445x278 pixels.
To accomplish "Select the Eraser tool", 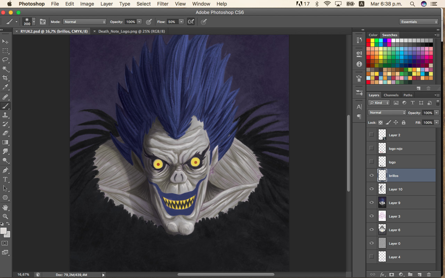I will coord(5,133).
